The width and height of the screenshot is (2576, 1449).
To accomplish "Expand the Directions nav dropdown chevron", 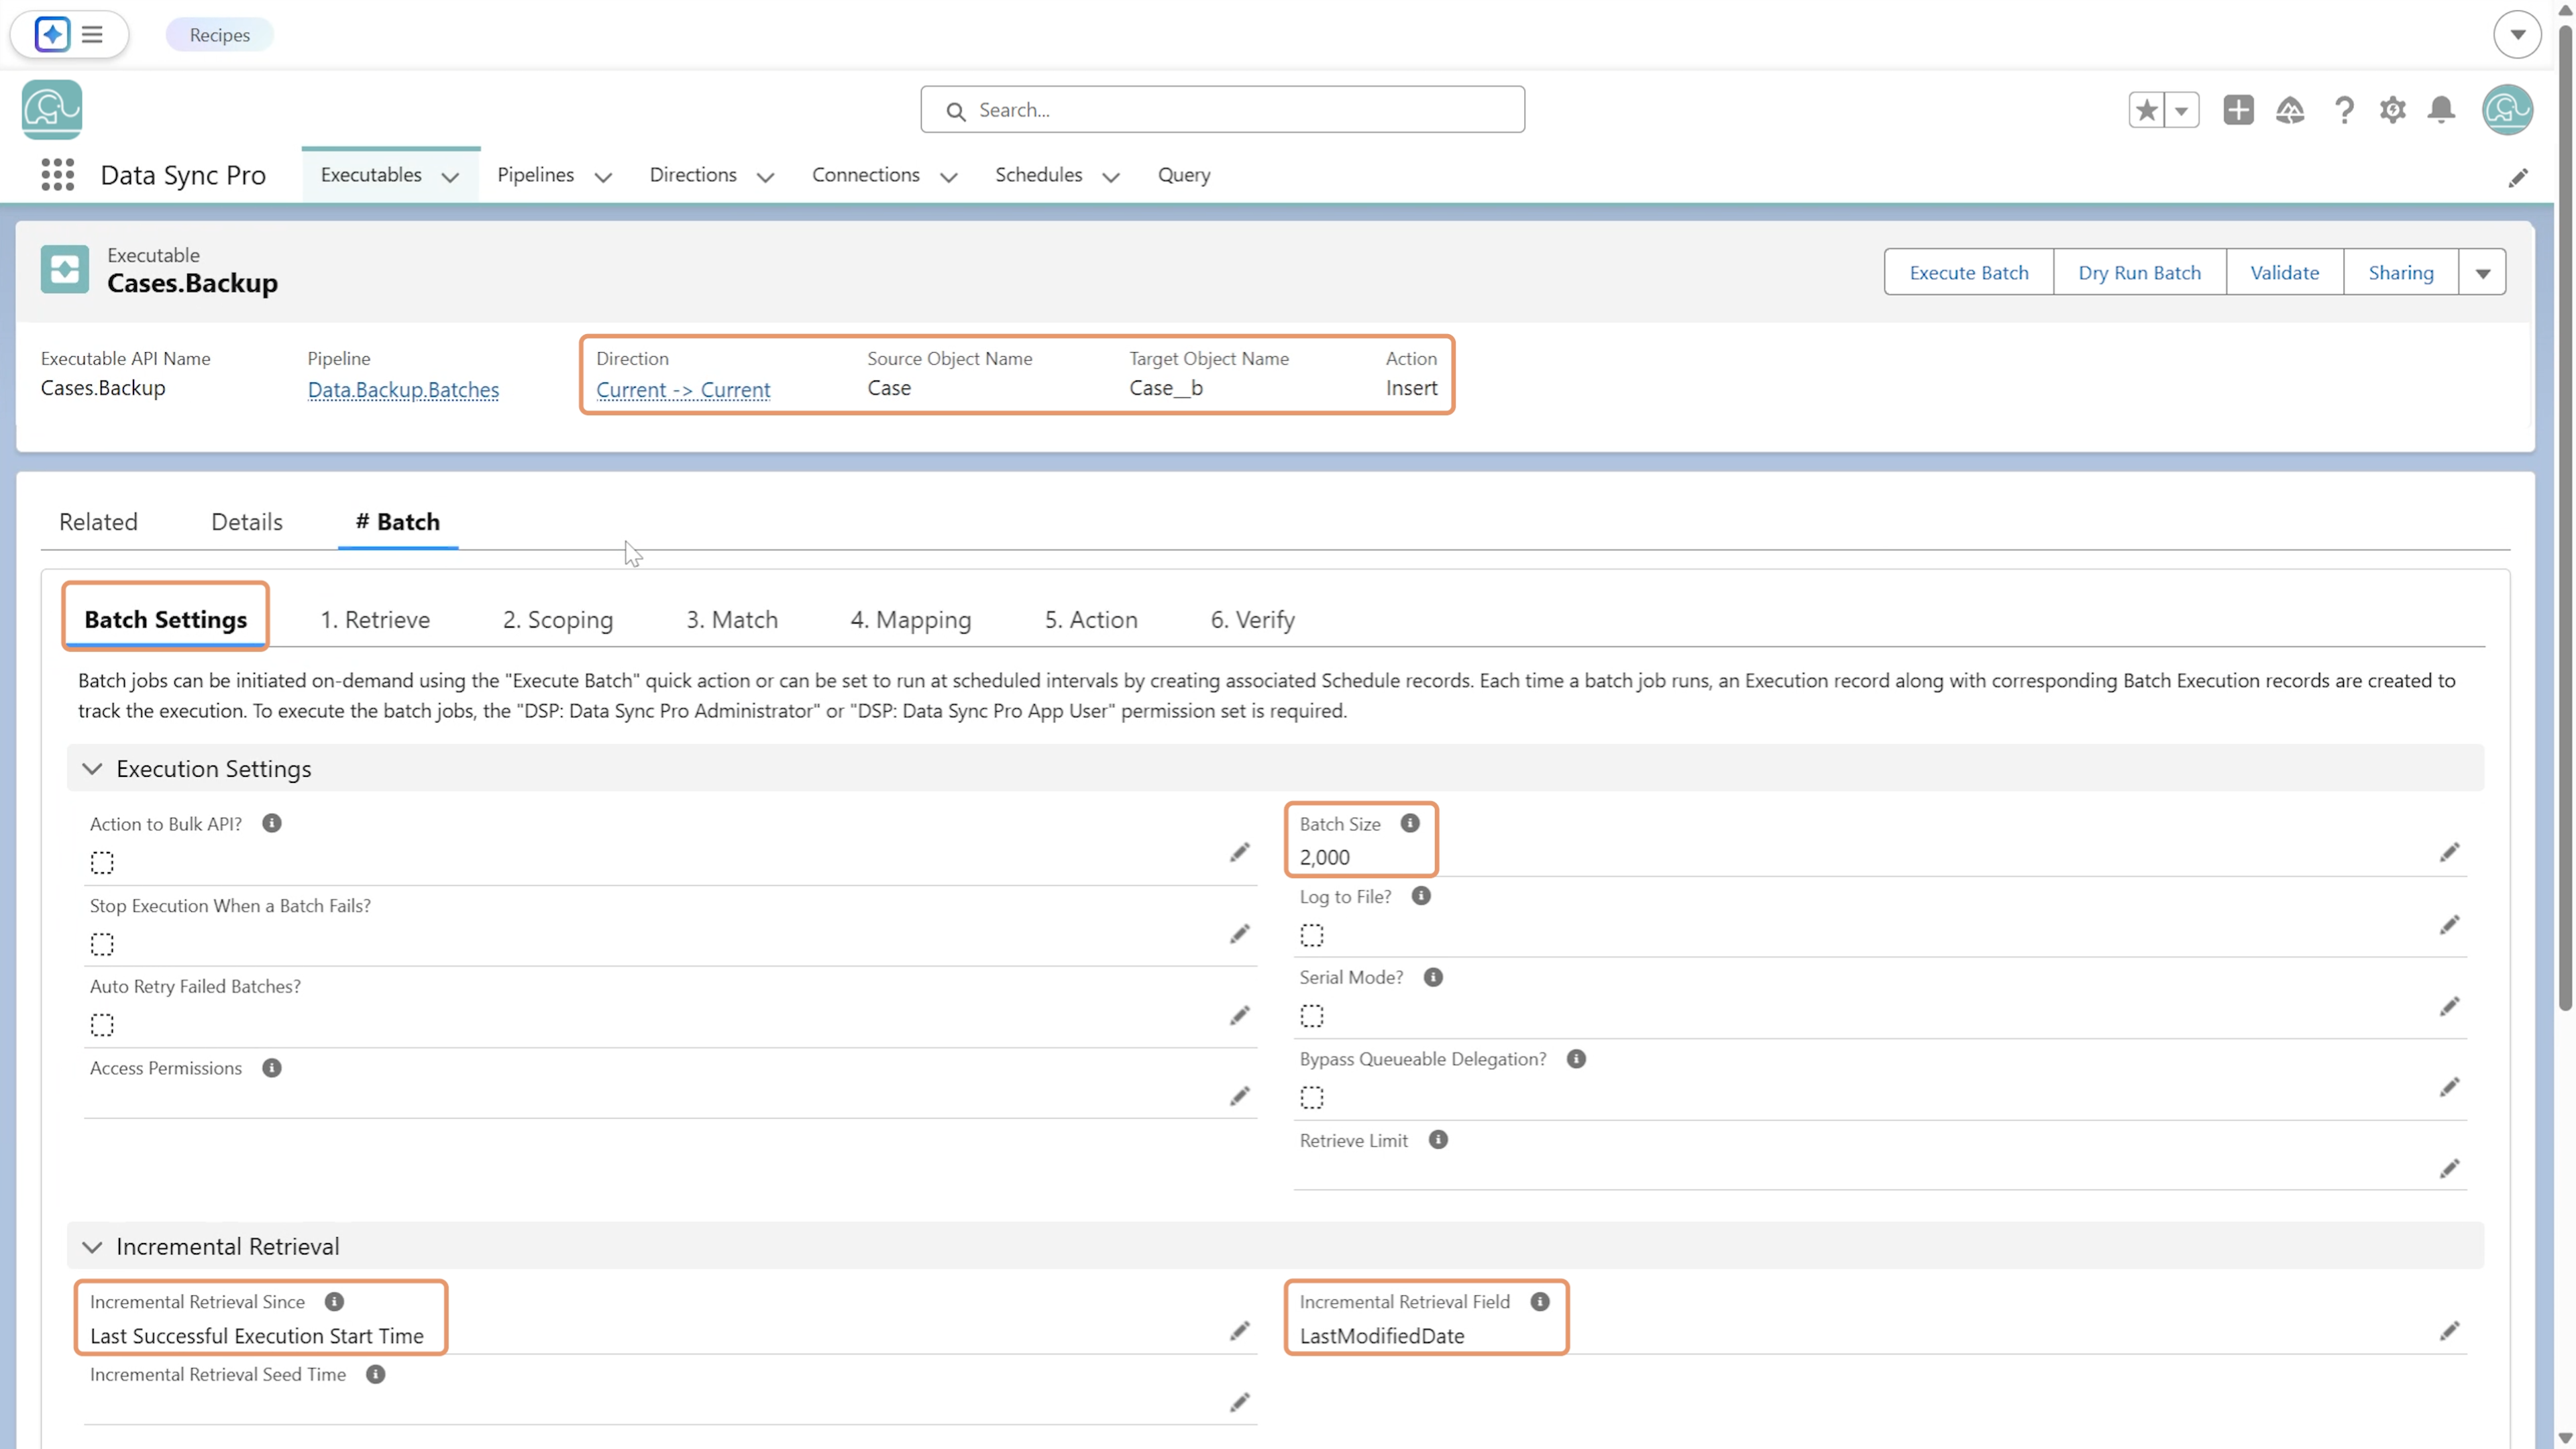I will click(x=765, y=177).
